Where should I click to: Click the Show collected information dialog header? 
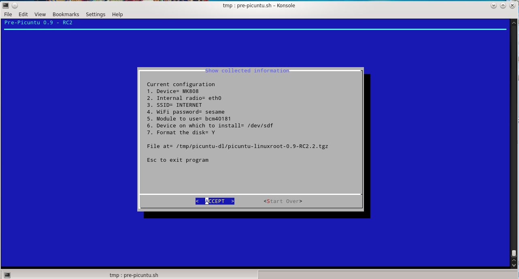pyautogui.click(x=247, y=70)
